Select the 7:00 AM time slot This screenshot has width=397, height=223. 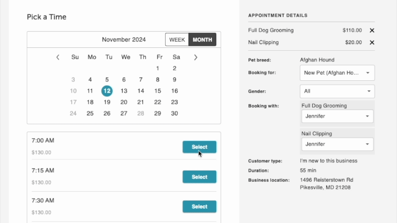199,147
